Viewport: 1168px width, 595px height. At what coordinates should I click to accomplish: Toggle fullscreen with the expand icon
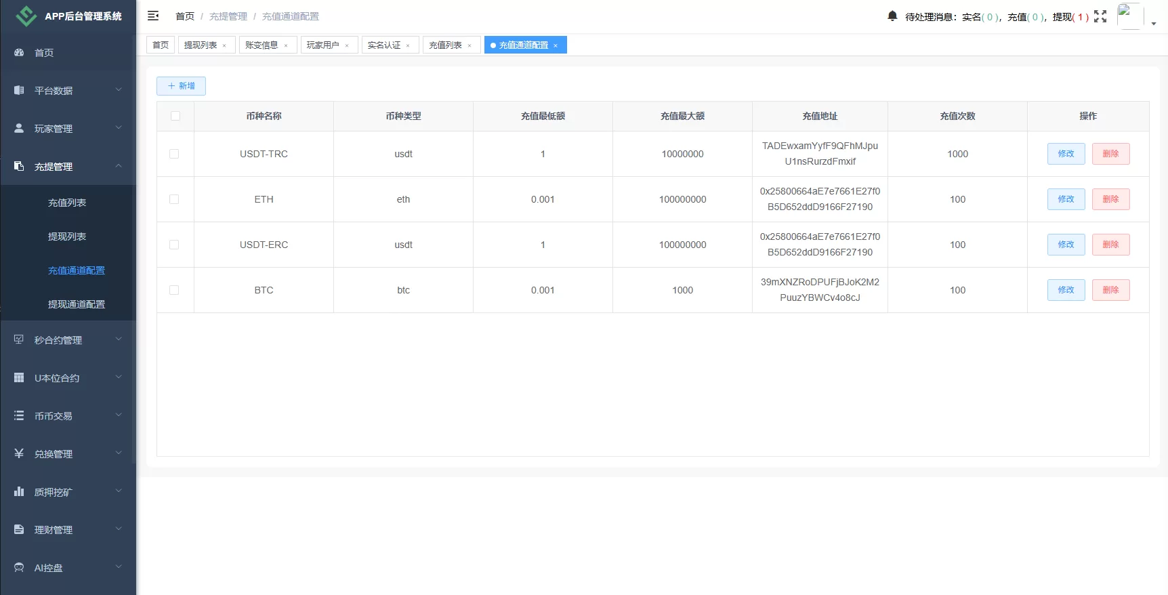[x=1100, y=16]
